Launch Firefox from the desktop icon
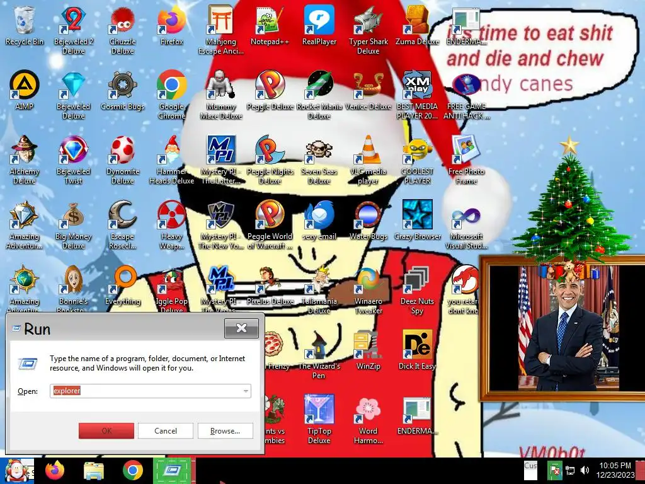 click(x=171, y=25)
